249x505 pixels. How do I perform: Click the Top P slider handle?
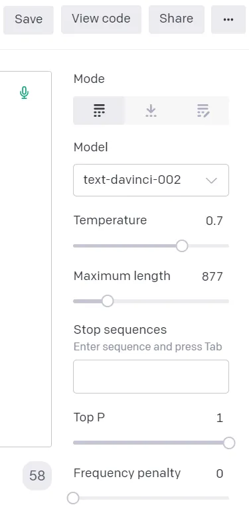[229, 443]
